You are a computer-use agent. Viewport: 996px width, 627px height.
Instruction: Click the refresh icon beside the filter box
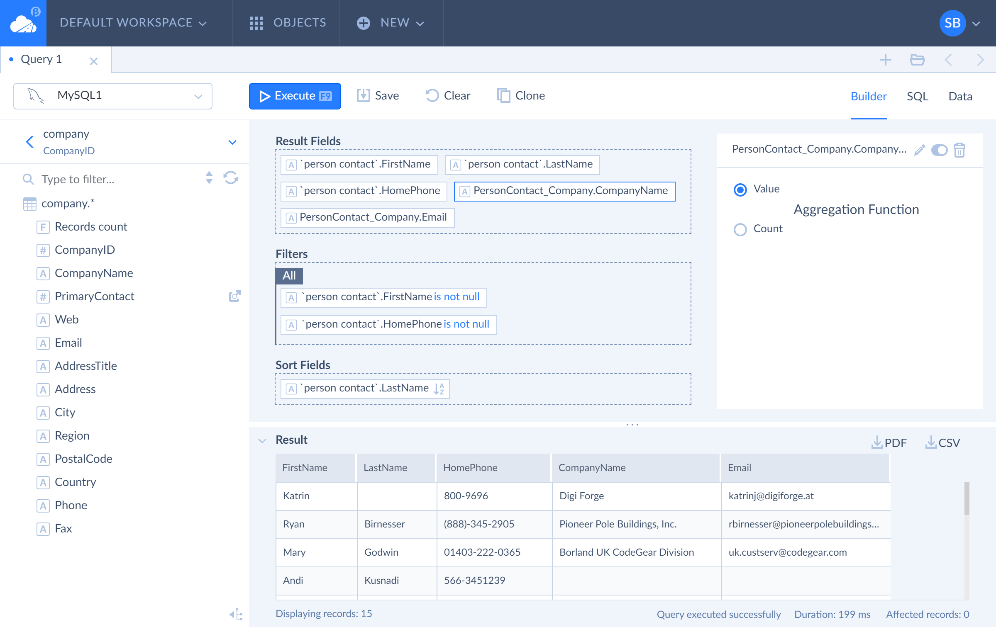tap(231, 178)
